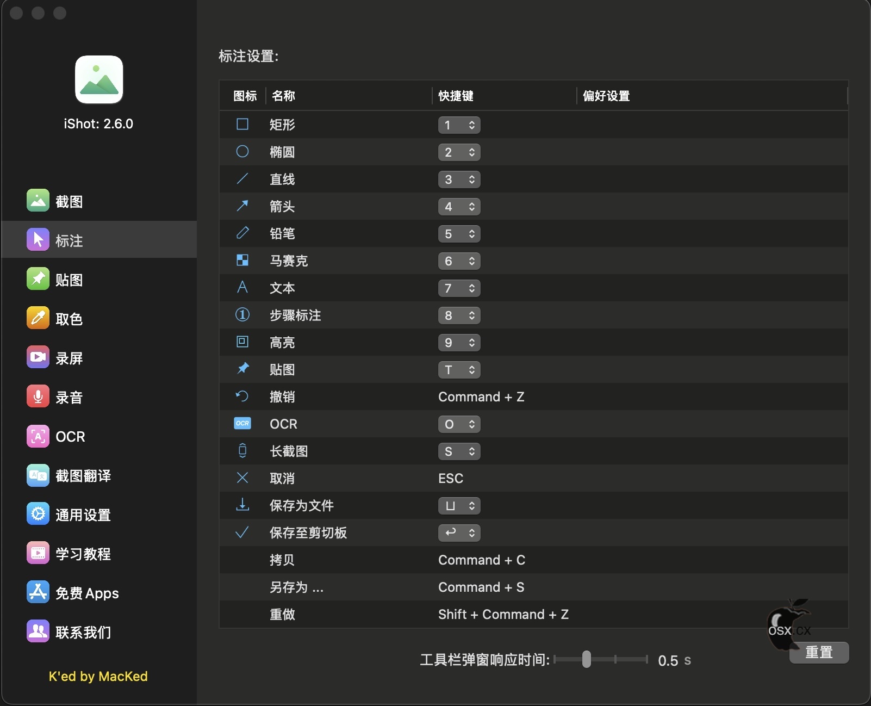Click the 截图翻译 translation sidebar icon
This screenshot has height=706, width=871.
(x=38, y=475)
